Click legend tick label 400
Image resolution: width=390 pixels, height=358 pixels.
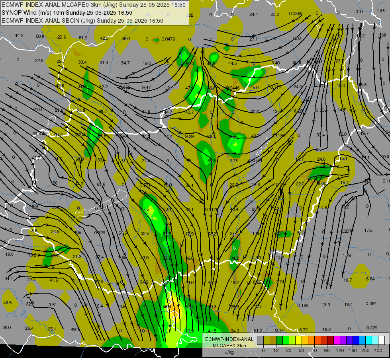click(378, 350)
